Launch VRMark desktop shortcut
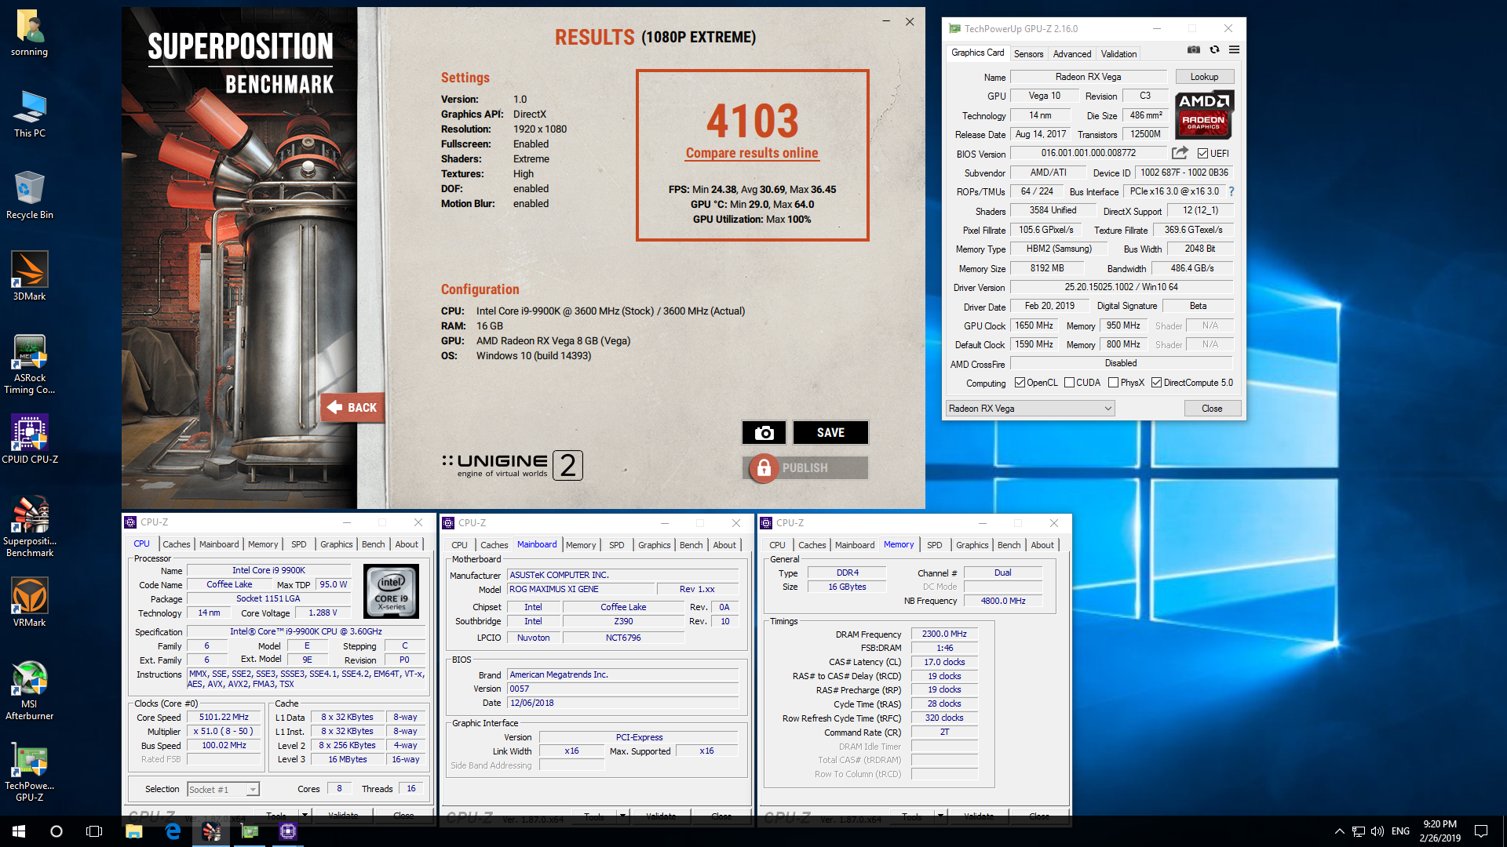Viewport: 1507px width, 847px height. [29, 603]
